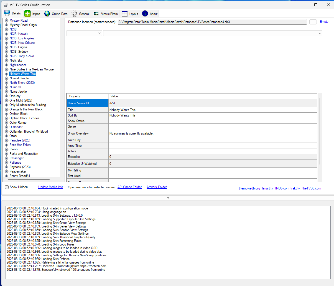
Task: Switch to the Views/Filters tab
Action: coord(106,14)
